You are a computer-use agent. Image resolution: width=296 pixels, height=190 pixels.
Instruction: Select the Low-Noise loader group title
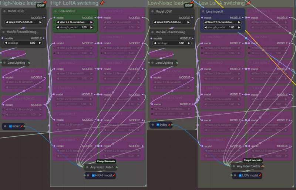tap(168, 3)
